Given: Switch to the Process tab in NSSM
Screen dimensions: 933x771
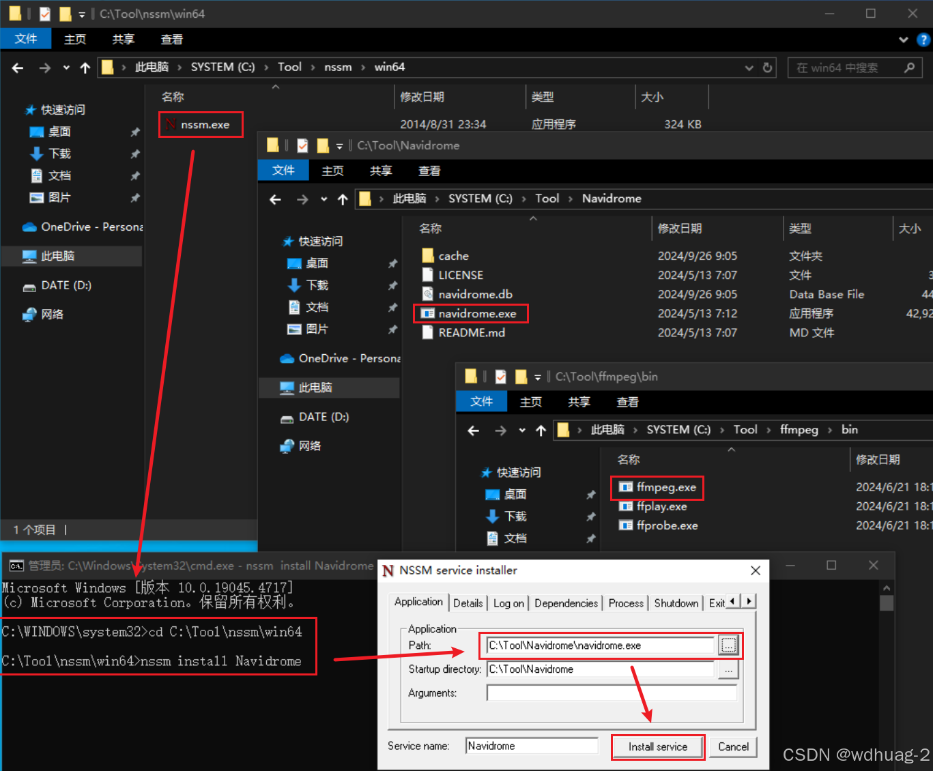Looking at the screenshot, I should tap(626, 603).
